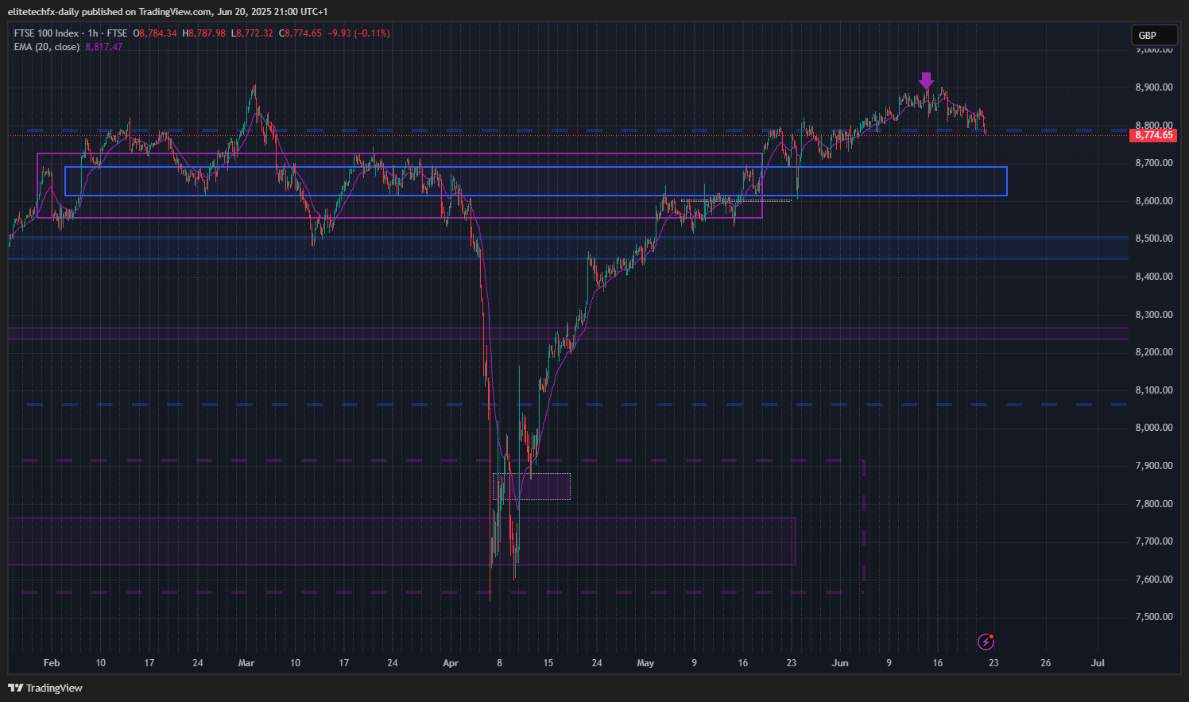Open the TradingView logo link
The image size is (1189, 702).
(45, 688)
